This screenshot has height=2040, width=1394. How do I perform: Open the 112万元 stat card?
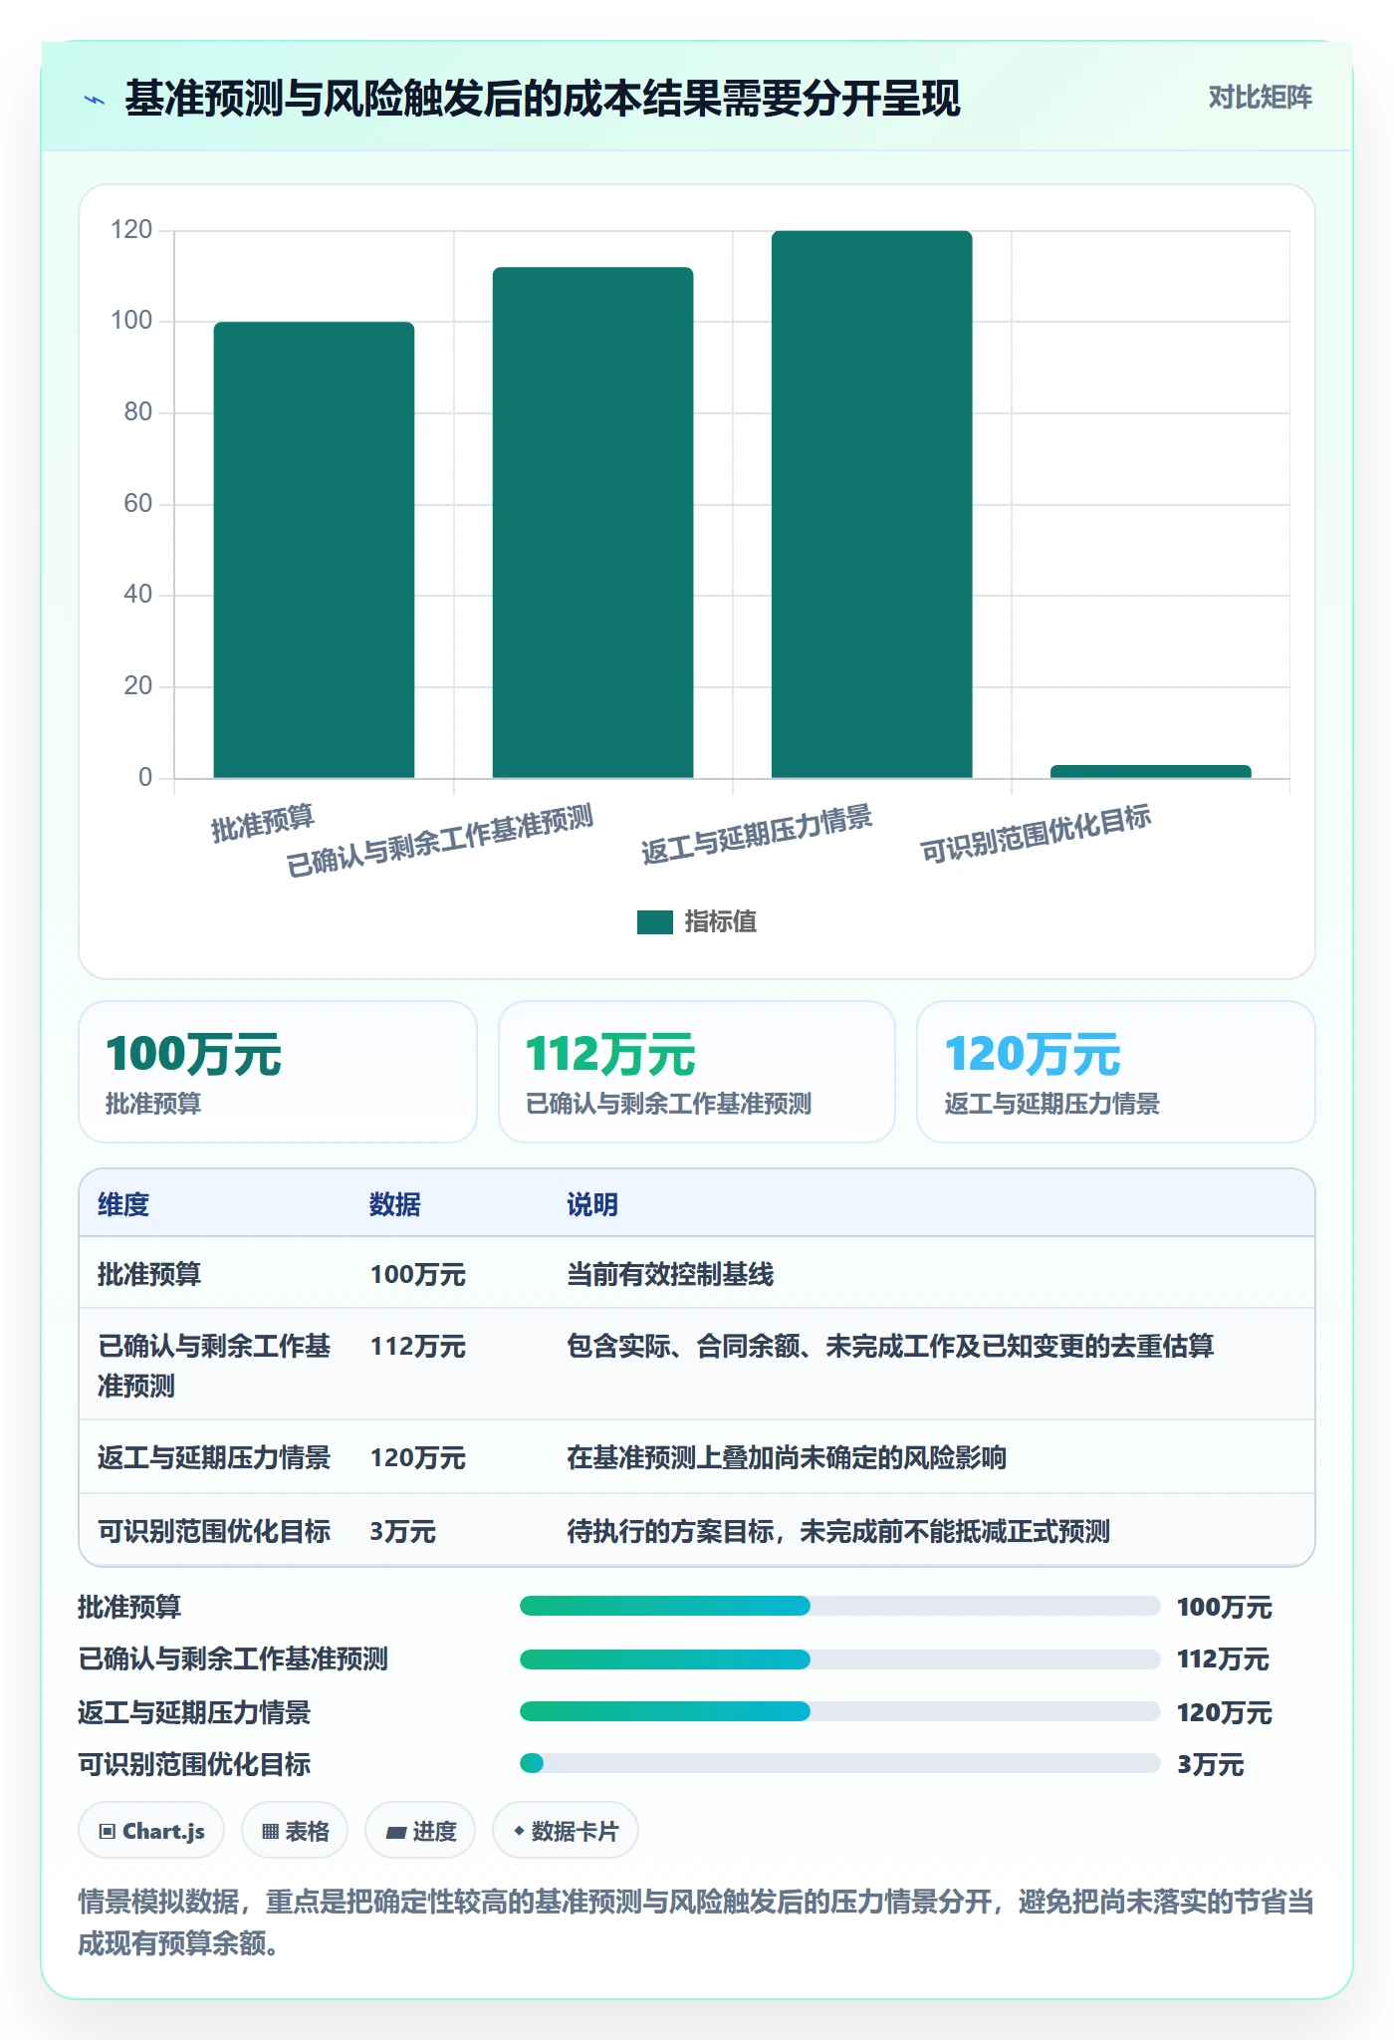(697, 1072)
